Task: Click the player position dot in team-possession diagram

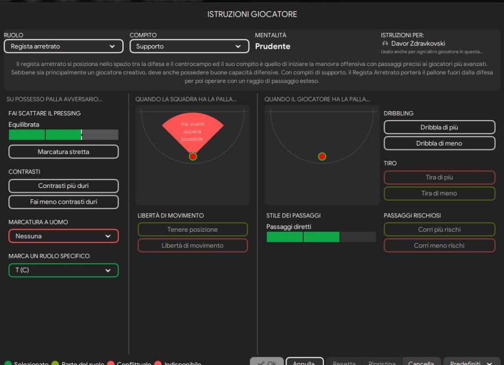Action: 193,156
